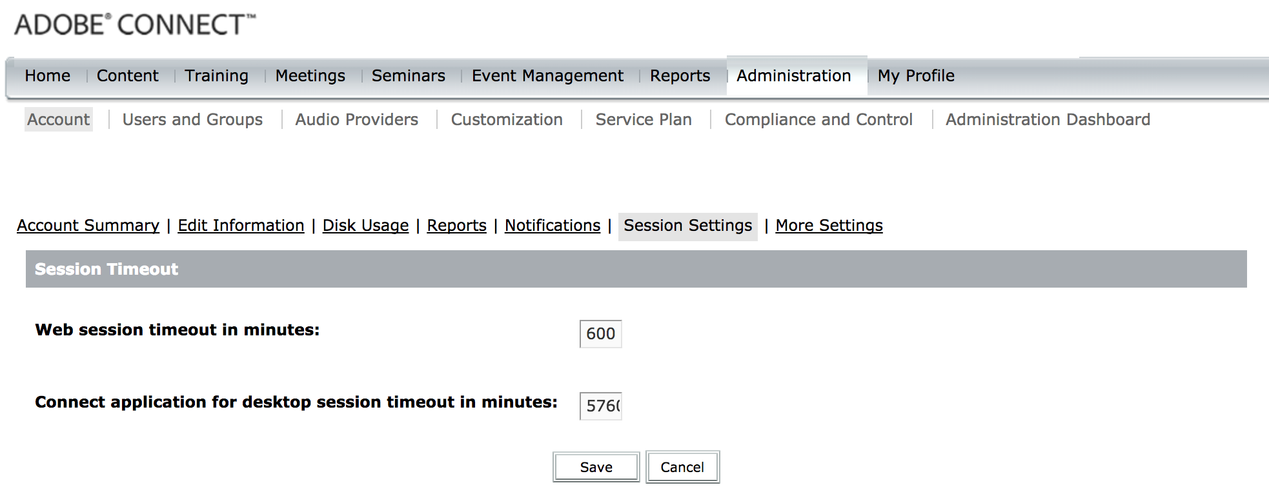Screen dimensions: 1269x494
Task: Switch to the Administration tab
Action: pos(794,75)
